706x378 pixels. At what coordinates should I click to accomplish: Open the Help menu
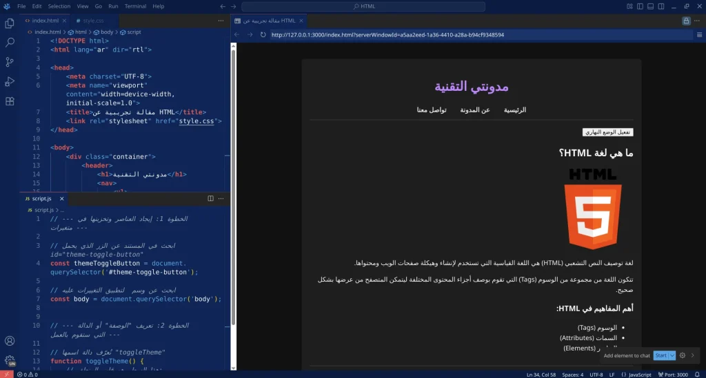click(x=158, y=6)
